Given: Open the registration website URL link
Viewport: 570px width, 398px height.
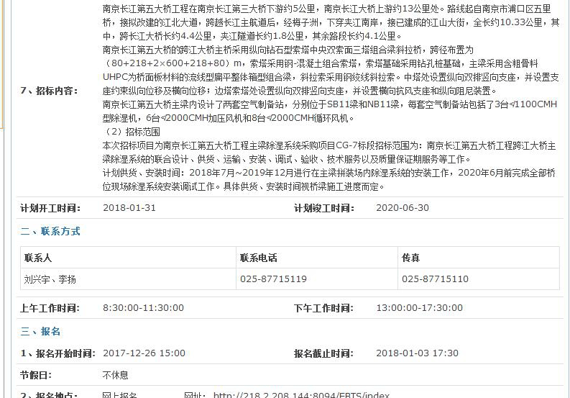Looking at the screenshot, I should click(301, 395).
